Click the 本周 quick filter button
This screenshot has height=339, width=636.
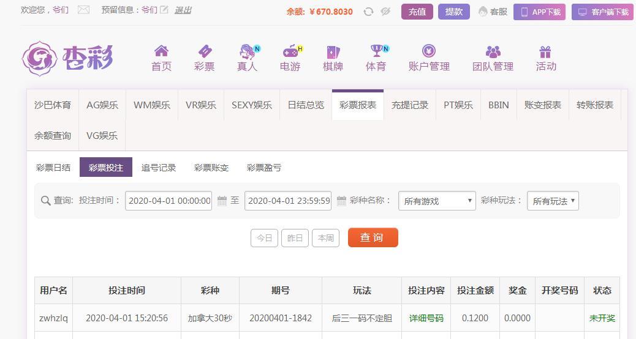[x=326, y=238]
